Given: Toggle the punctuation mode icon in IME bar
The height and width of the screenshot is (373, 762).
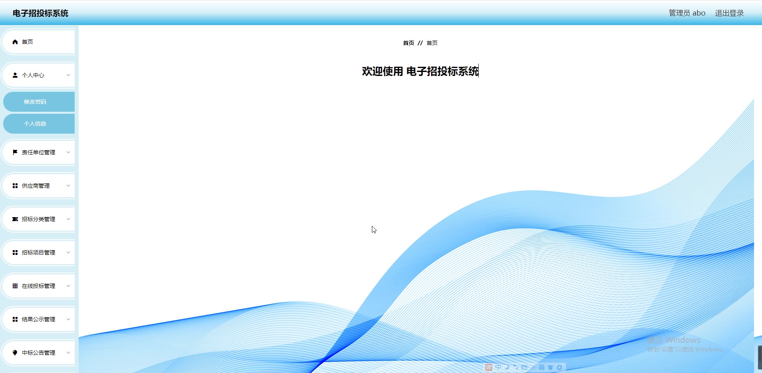Looking at the screenshot, I should (516, 367).
